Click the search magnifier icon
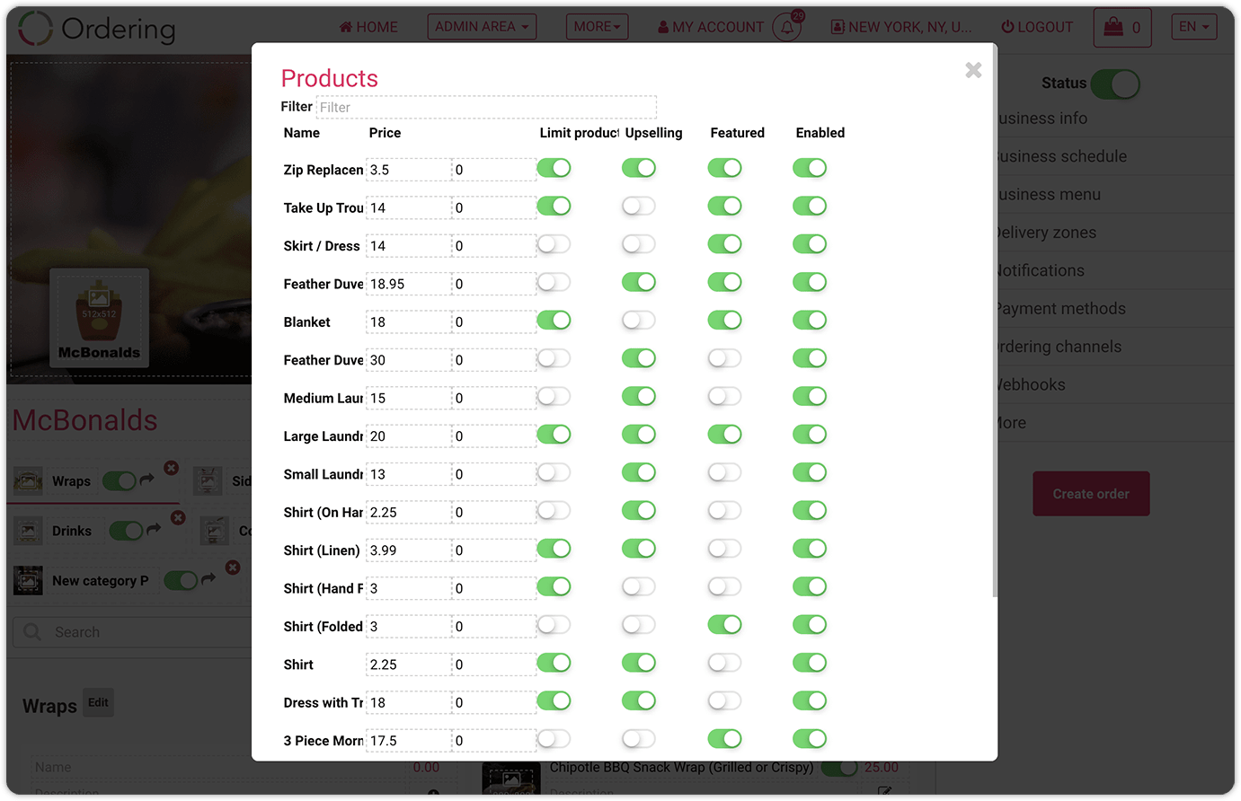 pos(32,631)
